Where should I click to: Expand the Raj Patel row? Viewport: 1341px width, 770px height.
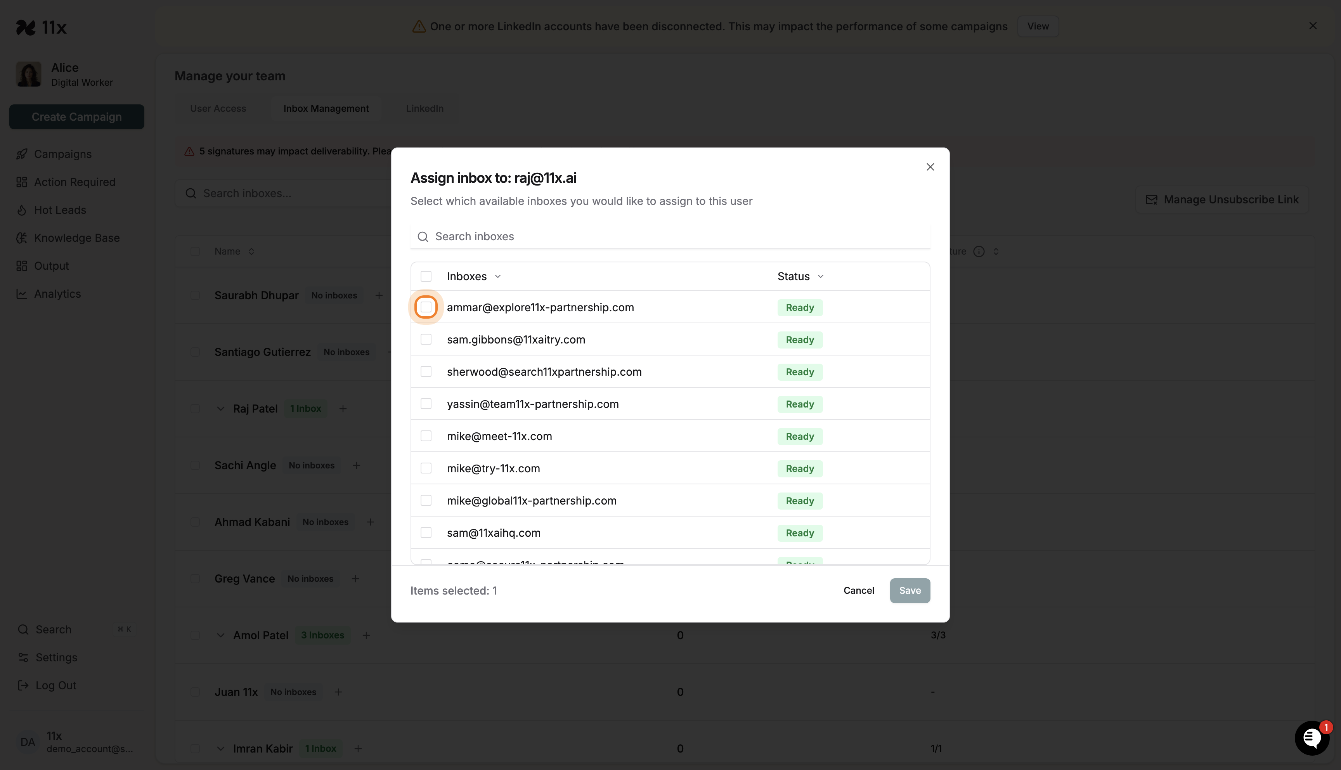pos(221,408)
